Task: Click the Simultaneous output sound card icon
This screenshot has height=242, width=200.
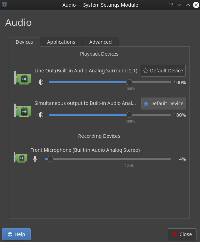Action: point(23,111)
